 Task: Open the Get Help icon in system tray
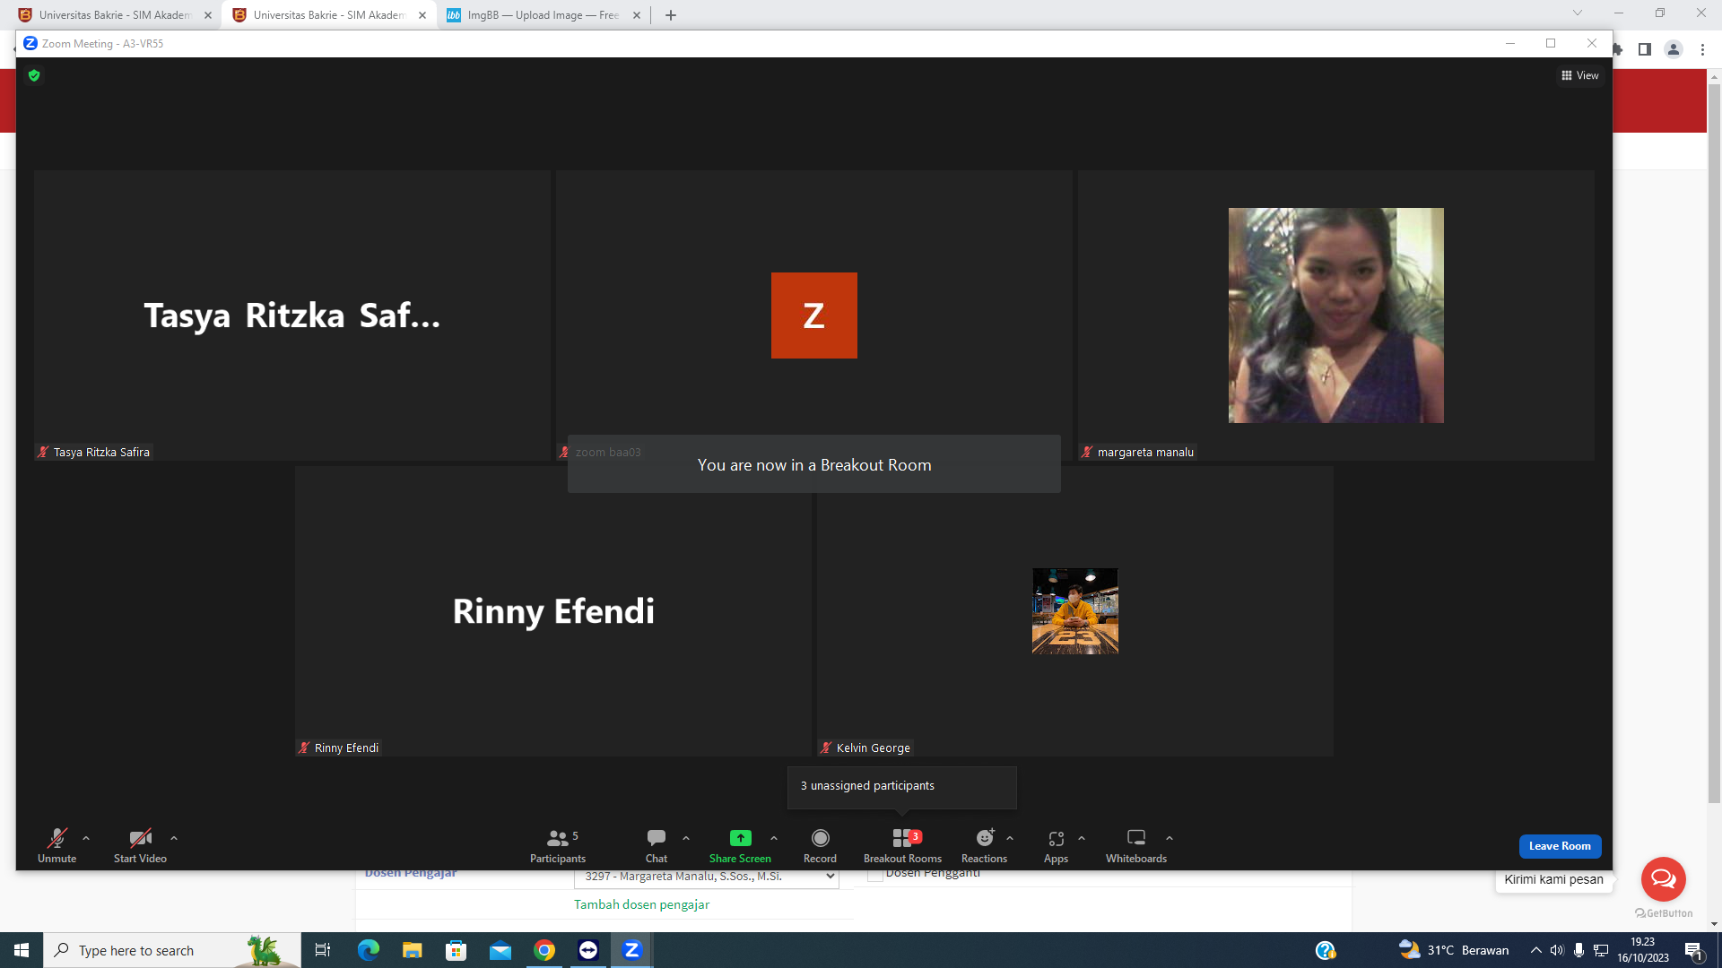tap(1326, 950)
